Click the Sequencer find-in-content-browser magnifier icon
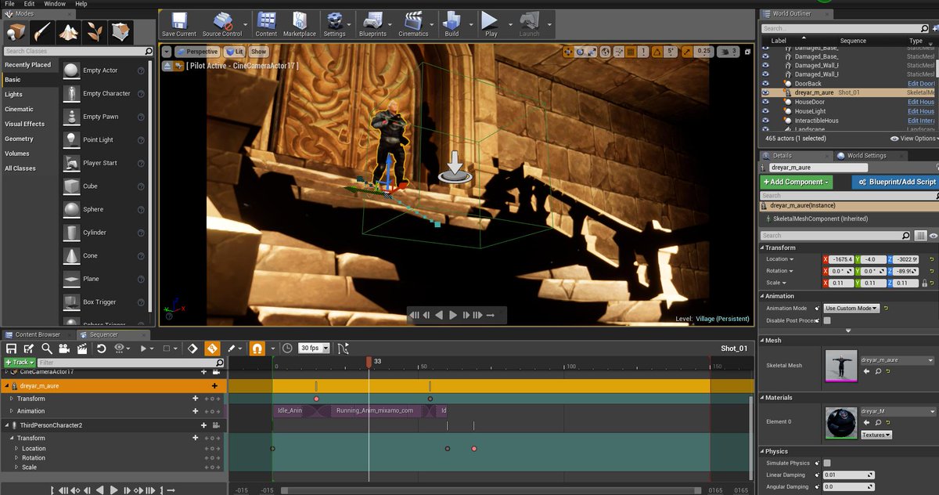 pyautogui.click(x=47, y=349)
